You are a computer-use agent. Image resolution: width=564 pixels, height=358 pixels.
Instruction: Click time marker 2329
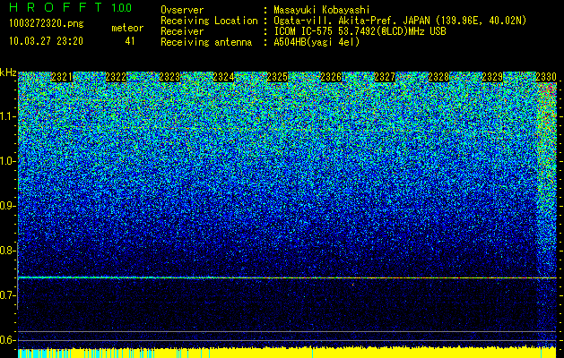(x=492, y=77)
